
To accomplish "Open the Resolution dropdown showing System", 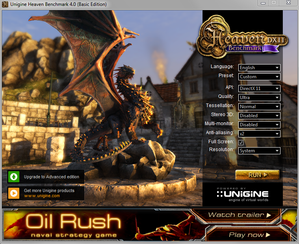I will click(259, 151).
